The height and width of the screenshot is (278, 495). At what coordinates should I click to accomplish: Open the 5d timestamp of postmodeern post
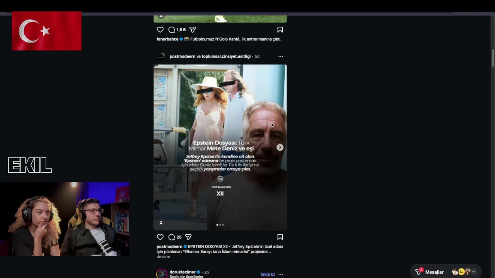pyautogui.click(x=257, y=56)
